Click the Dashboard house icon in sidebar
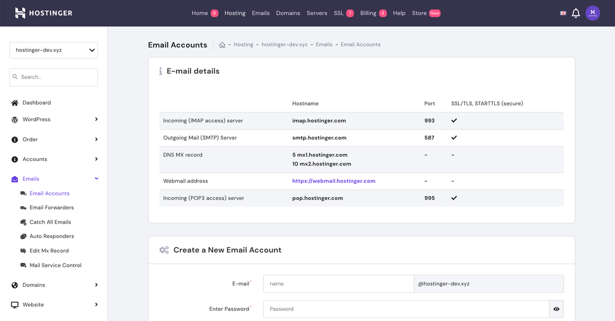 [x=15, y=103]
